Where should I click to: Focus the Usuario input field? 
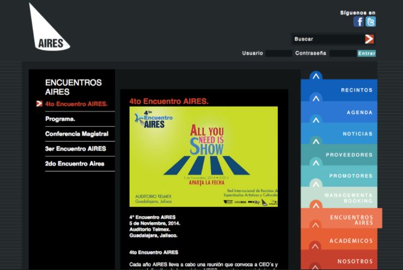[x=278, y=53]
